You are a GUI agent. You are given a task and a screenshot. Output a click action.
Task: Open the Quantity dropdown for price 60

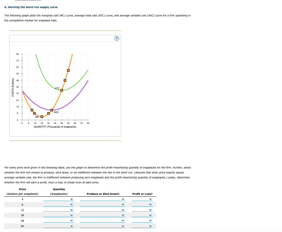[x=71, y=226]
